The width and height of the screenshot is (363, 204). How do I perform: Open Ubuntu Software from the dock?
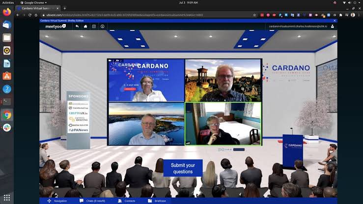coord(7,76)
